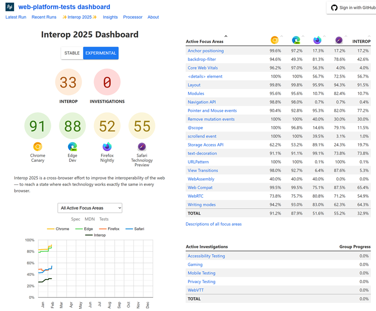Sort by Safari icon table column header
The height and width of the screenshot is (311, 376).
pyautogui.click(x=339, y=40)
